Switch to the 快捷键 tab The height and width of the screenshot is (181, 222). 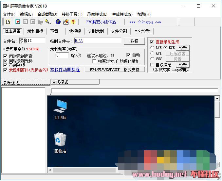click(75, 31)
